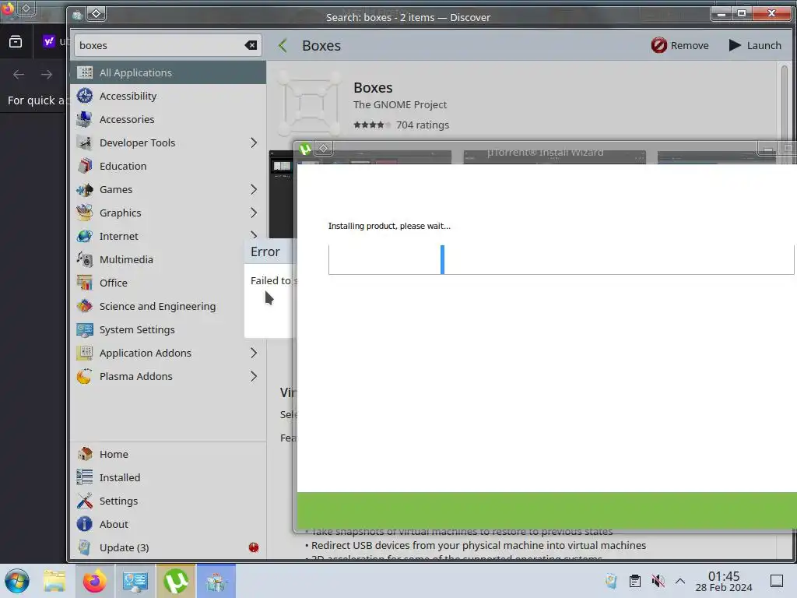Go back with the green arrow
The width and height of the screenshot is (797, 598).
coord(283,45)
